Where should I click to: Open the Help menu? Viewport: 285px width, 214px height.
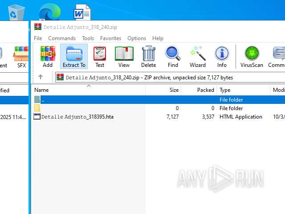click(x=158, y=38)
